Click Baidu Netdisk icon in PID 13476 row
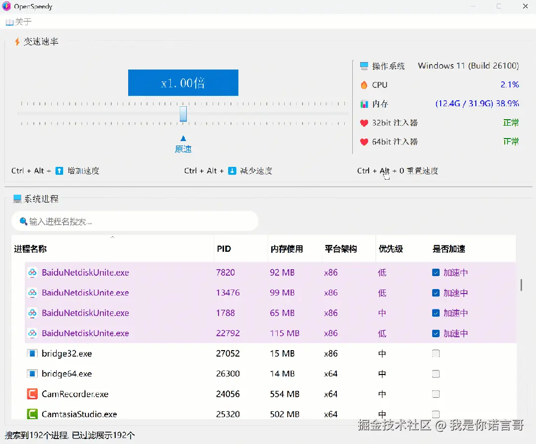 tap(32, 293)
